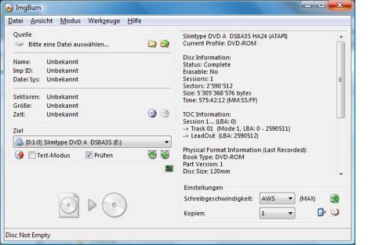Screen dimensions: 374x245
Task: Click the green load tray icon
Action: tap(165, 155)
